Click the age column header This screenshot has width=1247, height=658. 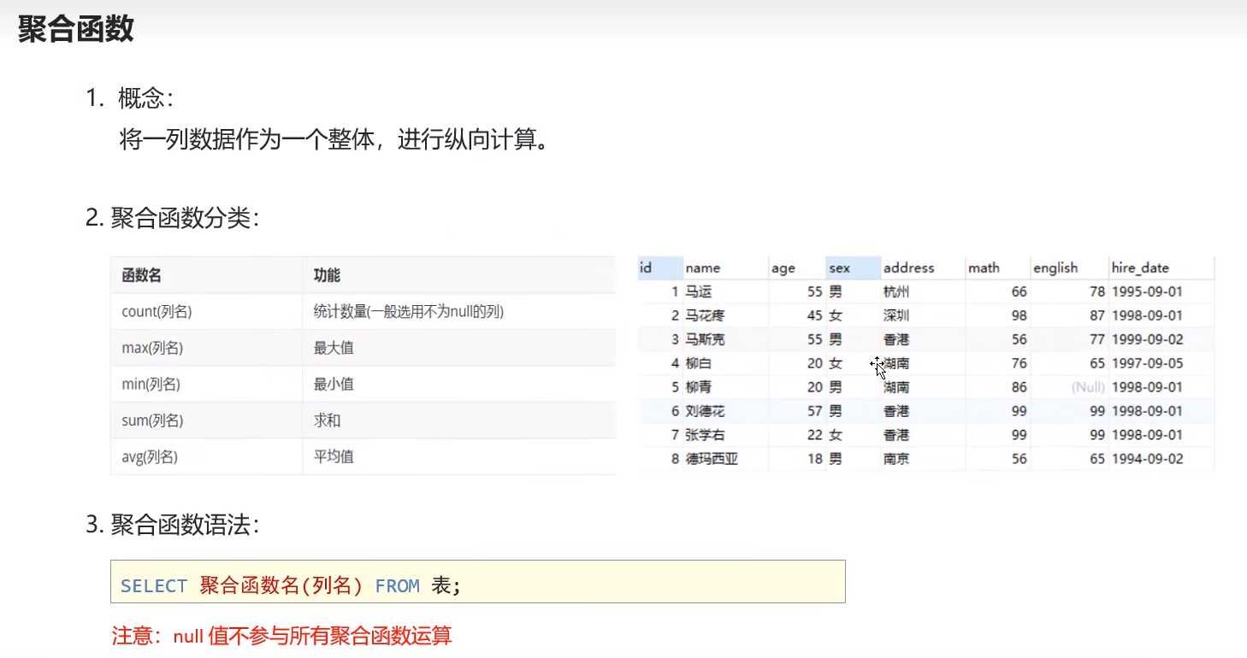click(x=783, y=268)
